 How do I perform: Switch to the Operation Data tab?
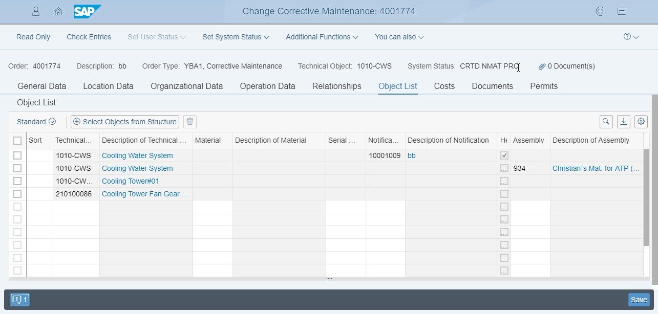[267, 86]
